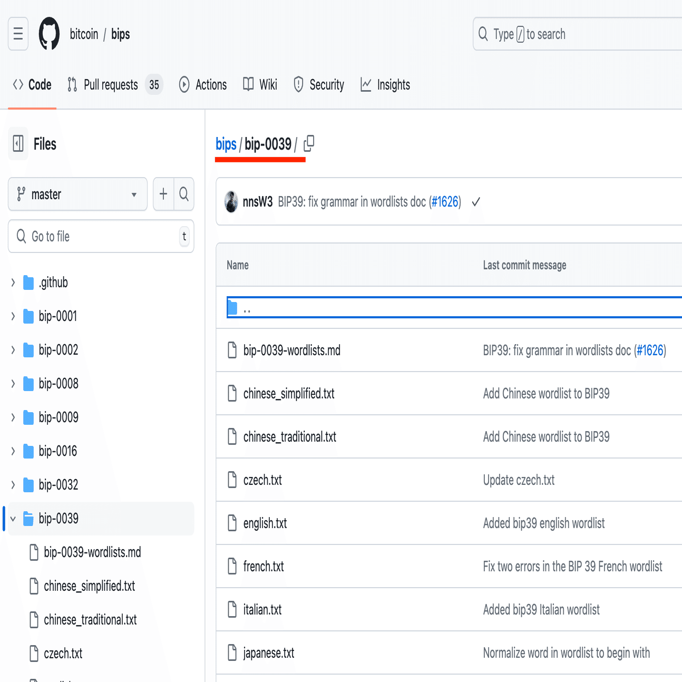Viewport: 682px width, 682px height.
Task: Click file icon beside chinese_simplified.txt in table
Action: [x=232, y=393]
